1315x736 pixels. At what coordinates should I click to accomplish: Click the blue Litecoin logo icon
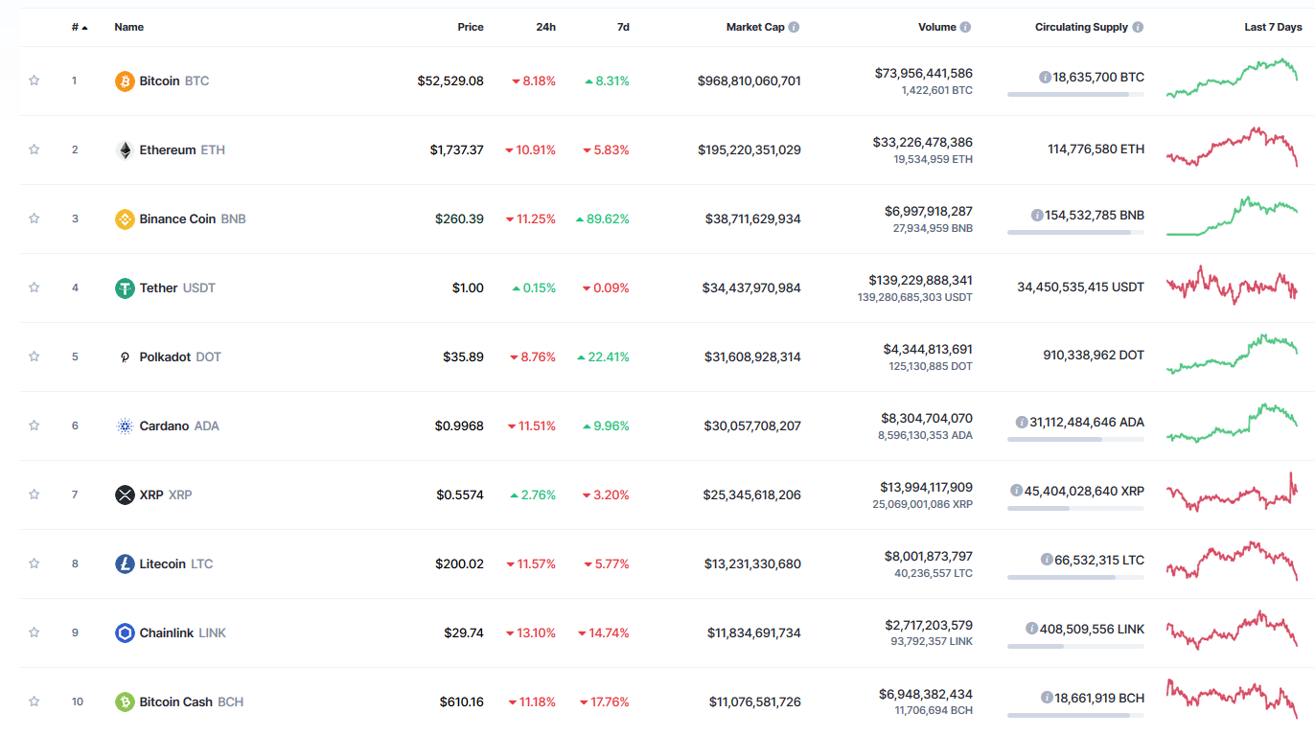coord(125,564)
